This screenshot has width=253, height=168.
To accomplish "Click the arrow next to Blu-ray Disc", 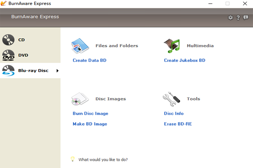I will tap(57, 71).
